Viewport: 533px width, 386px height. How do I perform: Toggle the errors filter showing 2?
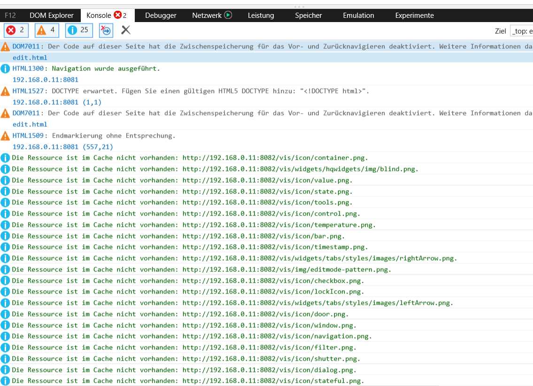16,31
